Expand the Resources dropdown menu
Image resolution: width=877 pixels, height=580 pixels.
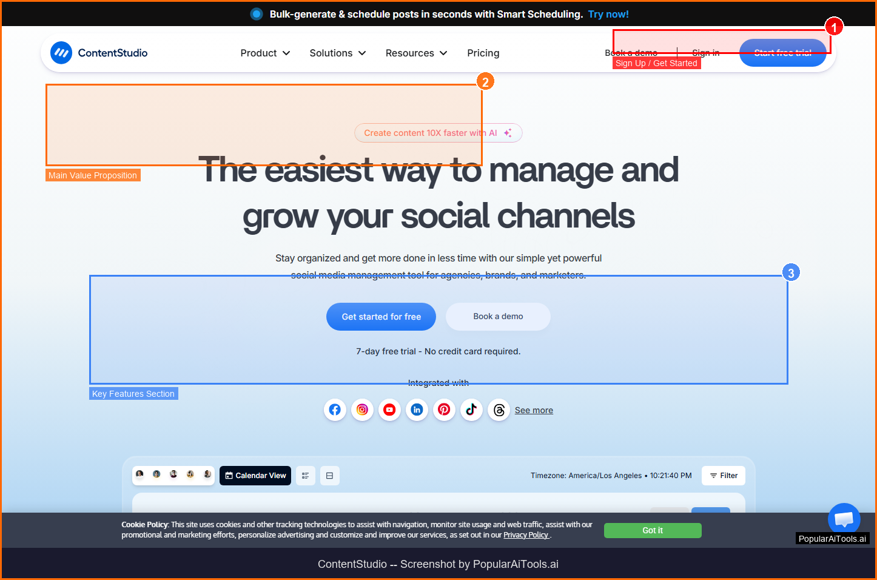click(x=416, y=53)
